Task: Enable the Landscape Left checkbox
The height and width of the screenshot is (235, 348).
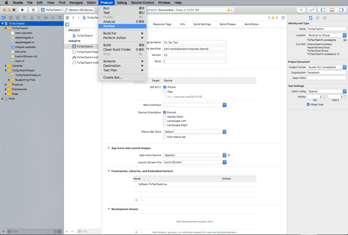Action: click(164, 121)
